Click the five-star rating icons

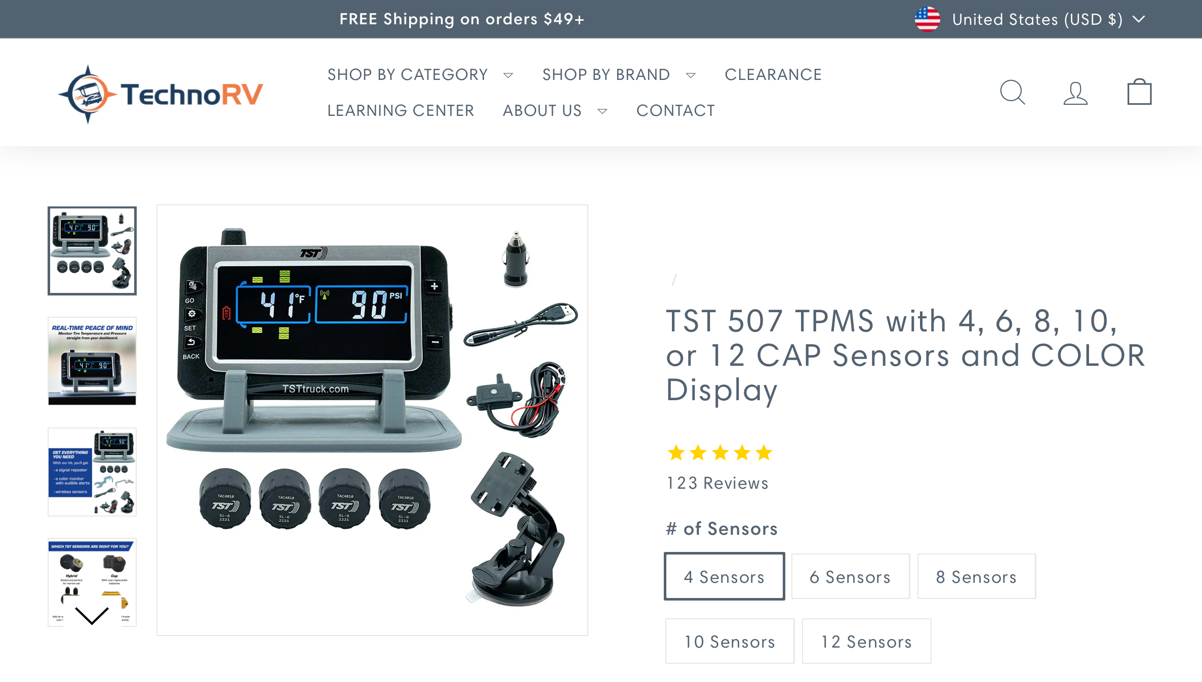(x=719, y=453)
